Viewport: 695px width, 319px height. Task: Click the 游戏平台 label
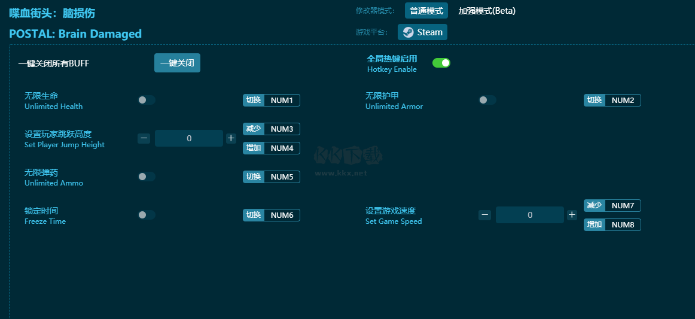click(372, 32)
